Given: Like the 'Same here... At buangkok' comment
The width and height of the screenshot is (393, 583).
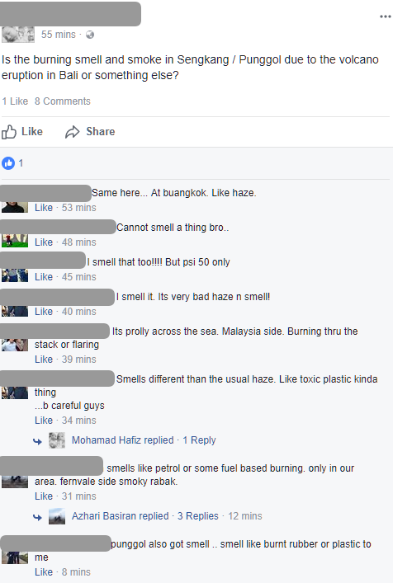Looking at the screenshot, I should pyautogui.click(x=44, y=208).
